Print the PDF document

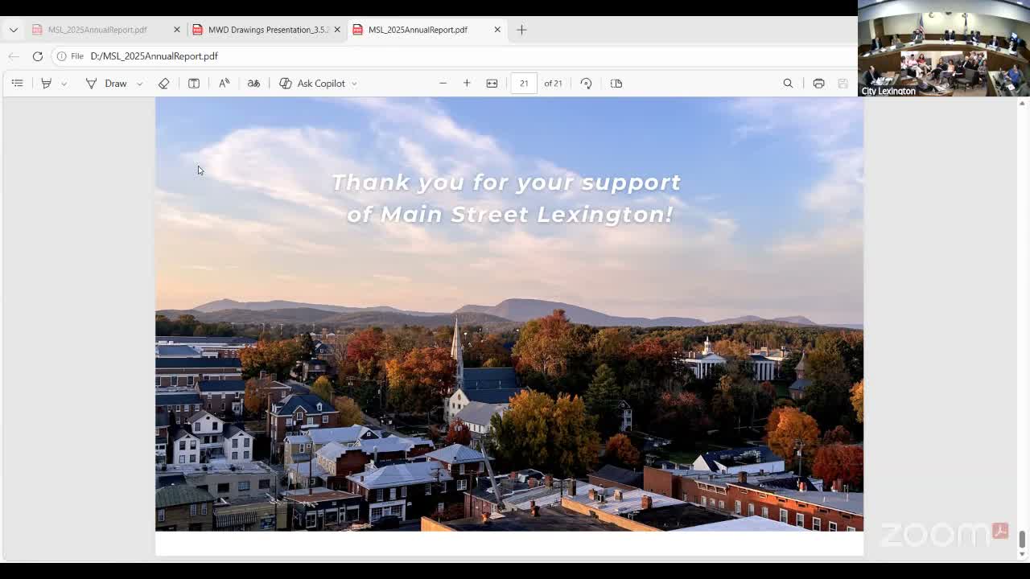pos(818,84)
